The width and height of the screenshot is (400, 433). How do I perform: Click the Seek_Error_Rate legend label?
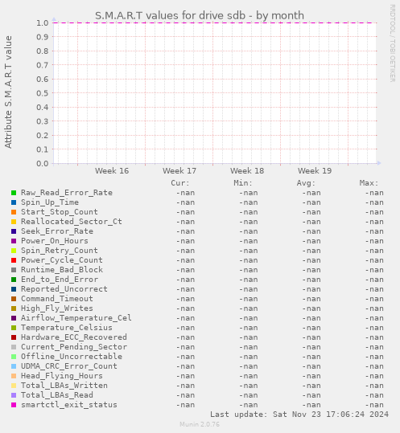57,231
